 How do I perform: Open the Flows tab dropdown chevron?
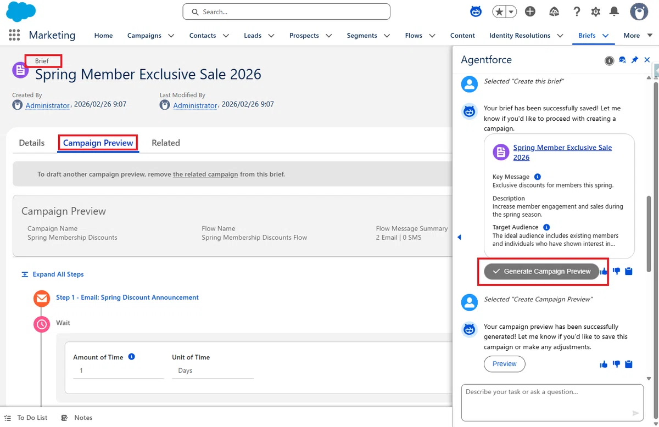432,36
